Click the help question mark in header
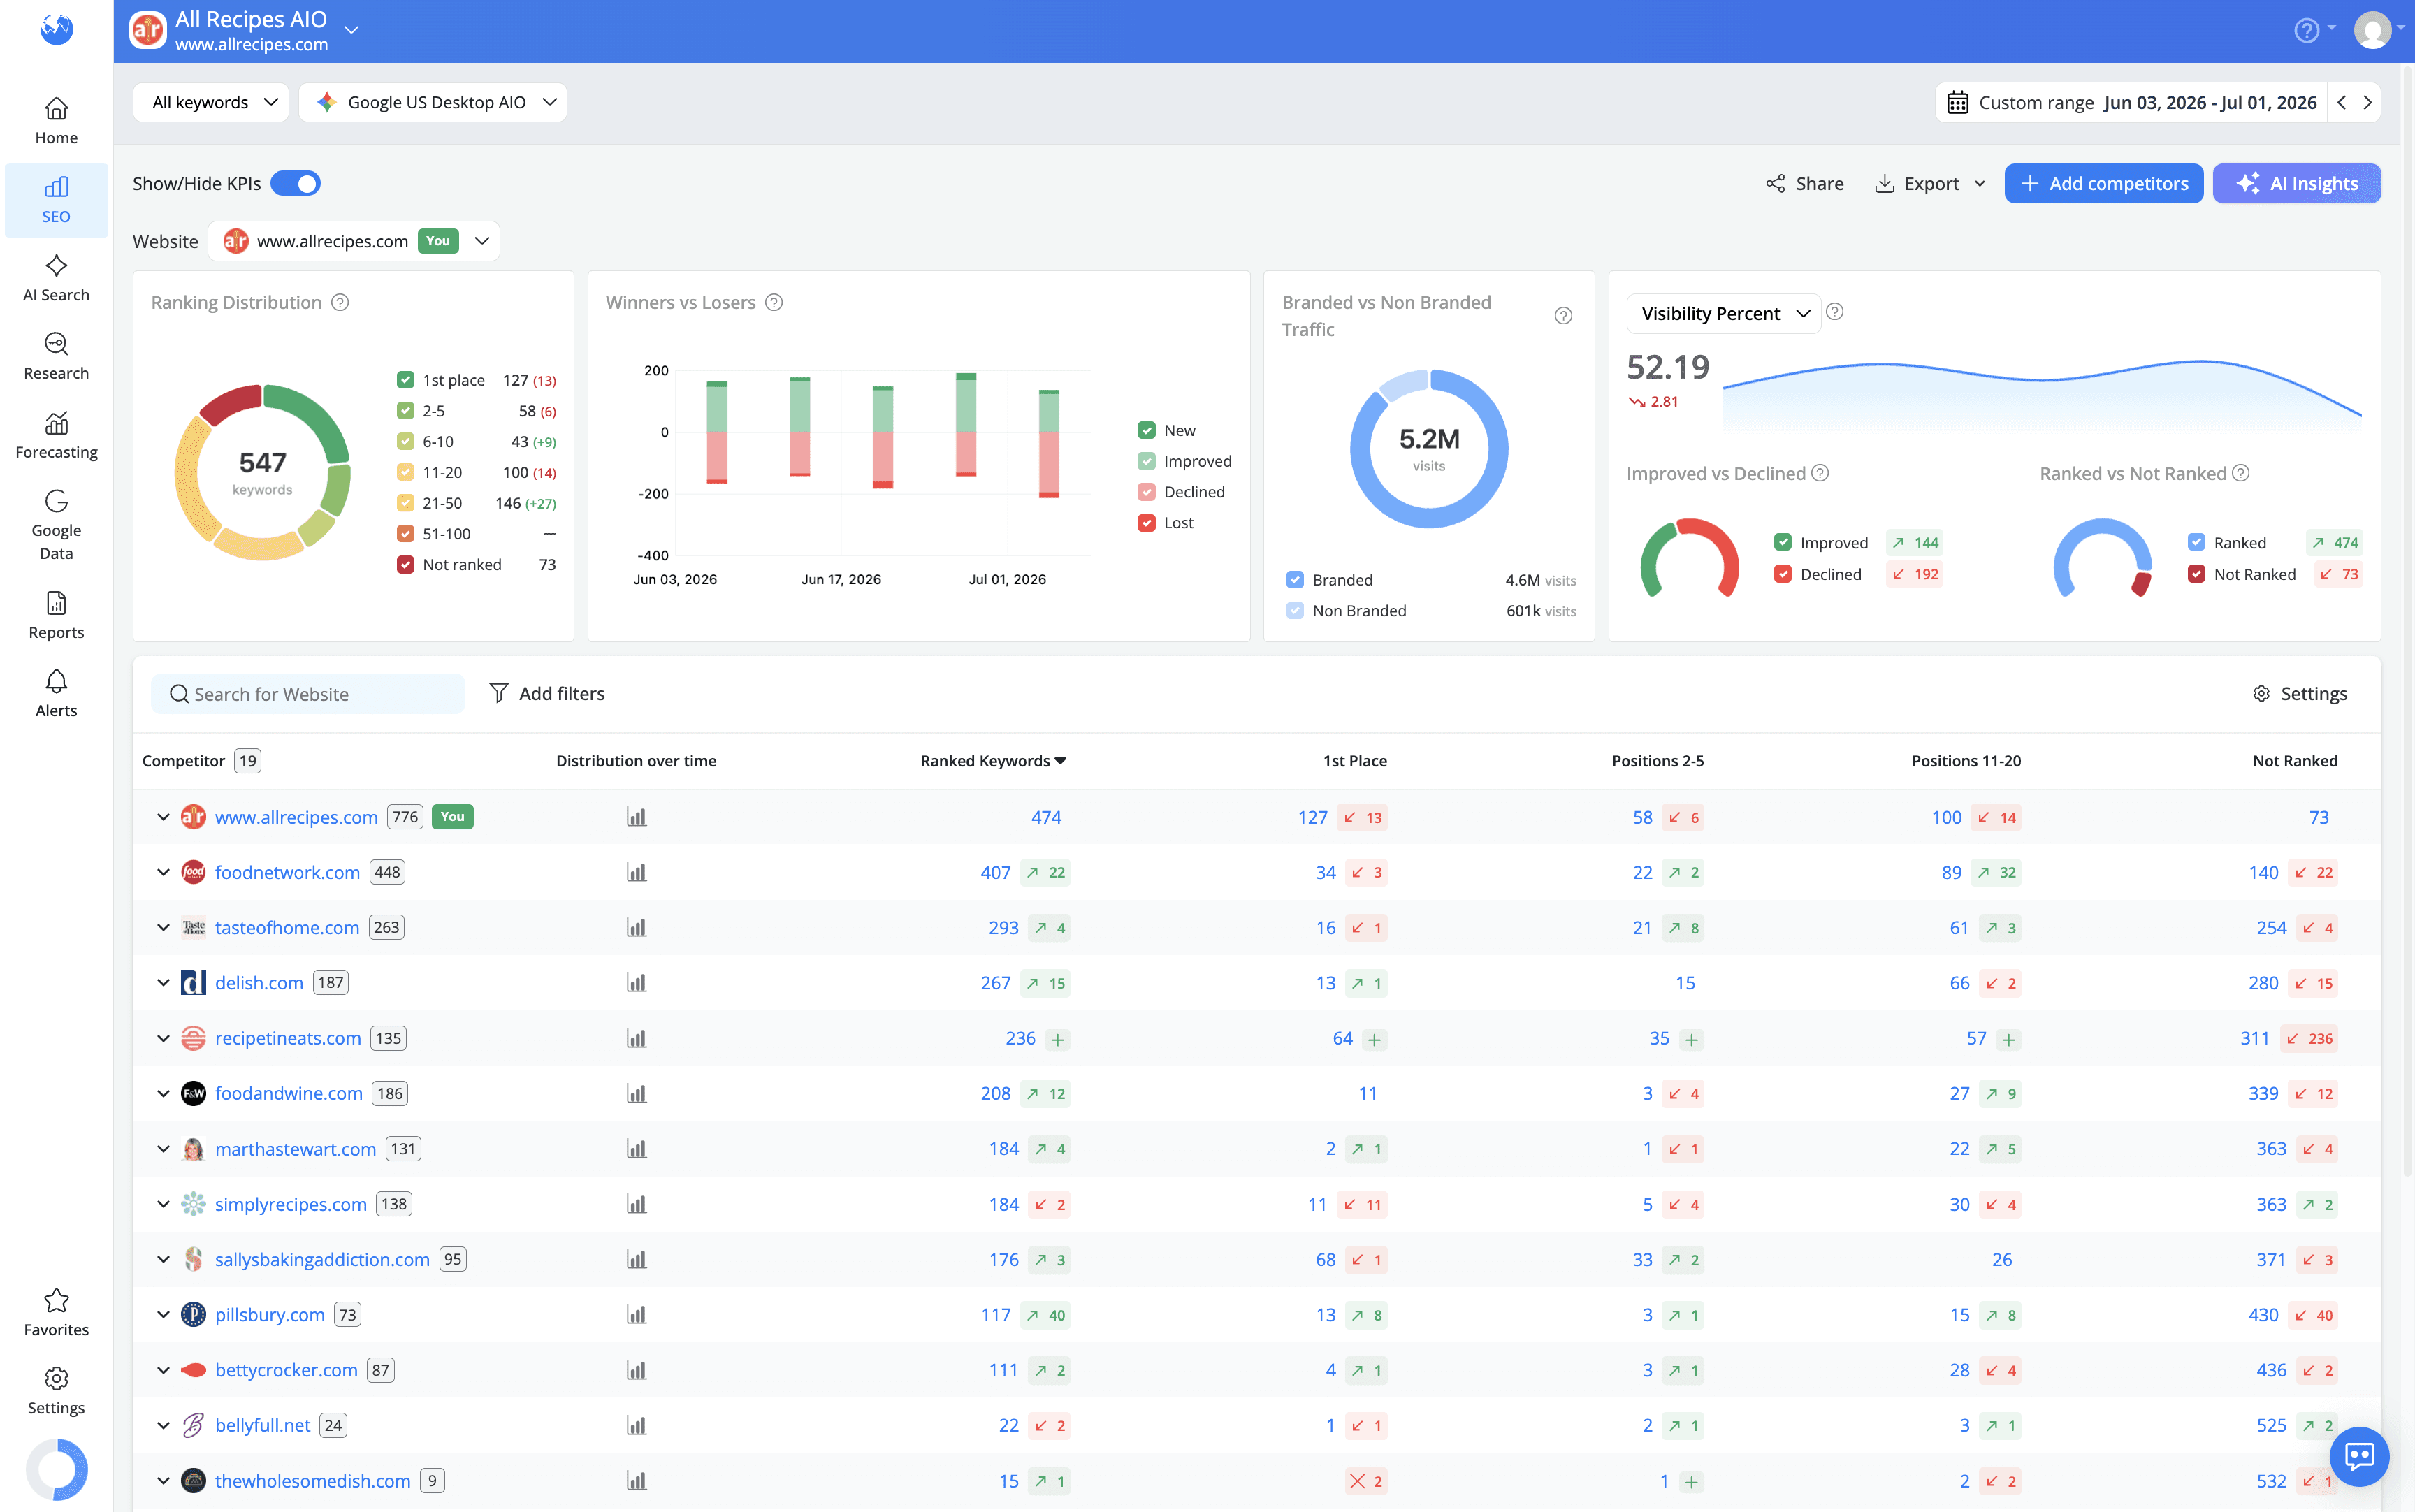Viewport: 2415px width, 1512px height. [x=2306, y=31]
